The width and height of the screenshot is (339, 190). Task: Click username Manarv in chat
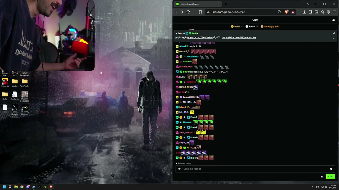pyautogui.click(x=188, y=122)
